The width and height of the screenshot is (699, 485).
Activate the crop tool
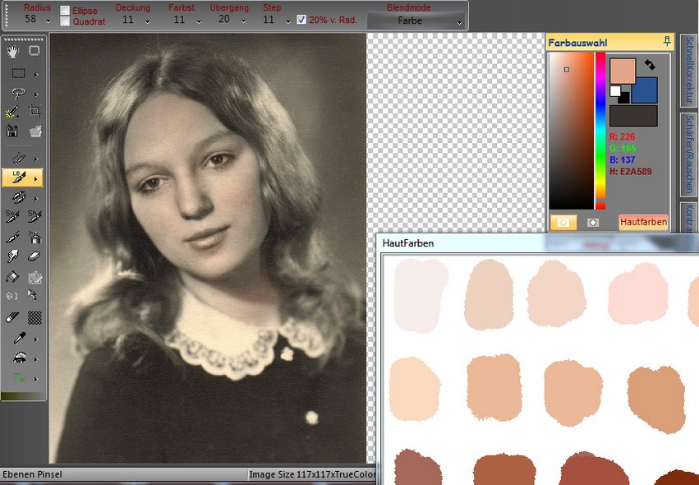[x=35, y=111]
